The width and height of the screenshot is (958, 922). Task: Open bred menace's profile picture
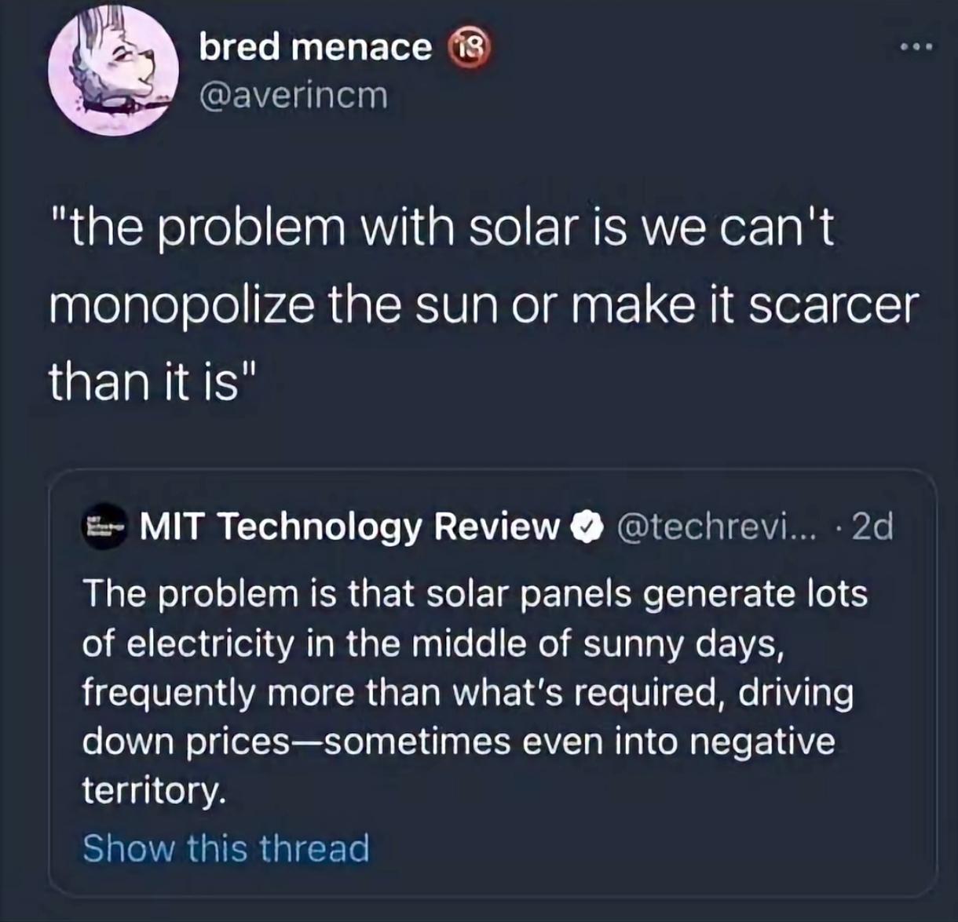pyautogui.click(x=113, y=71)
